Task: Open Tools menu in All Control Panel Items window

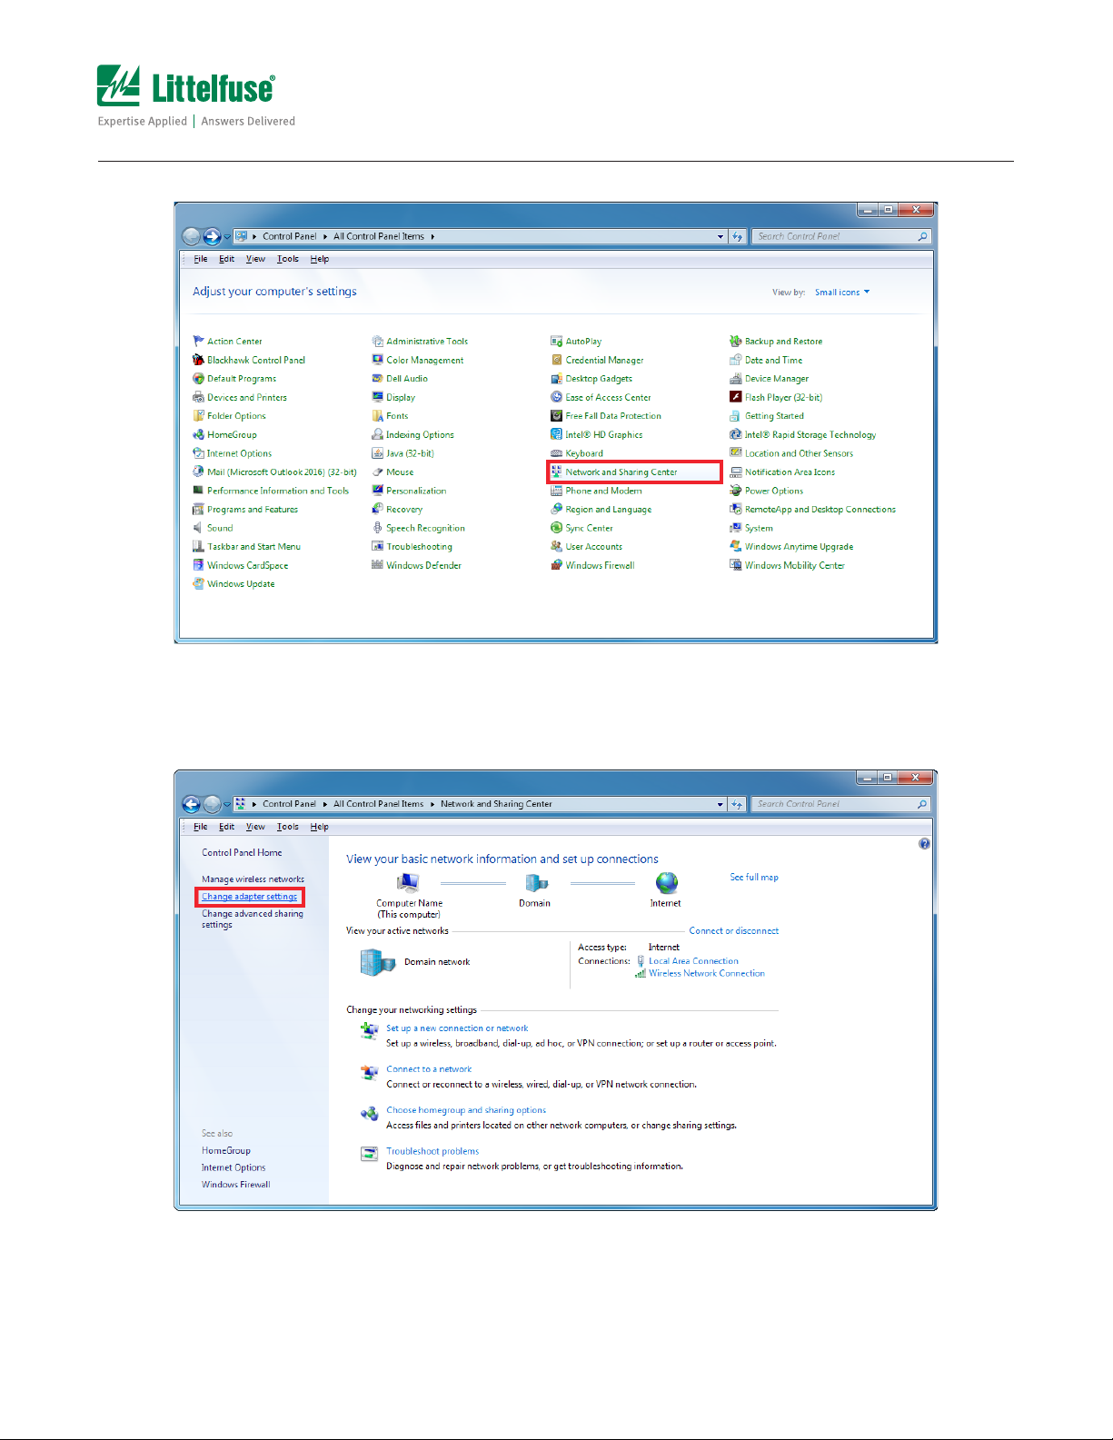Action: (287, 260)
